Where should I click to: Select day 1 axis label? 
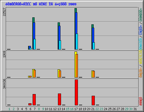(x=9, y=109)
